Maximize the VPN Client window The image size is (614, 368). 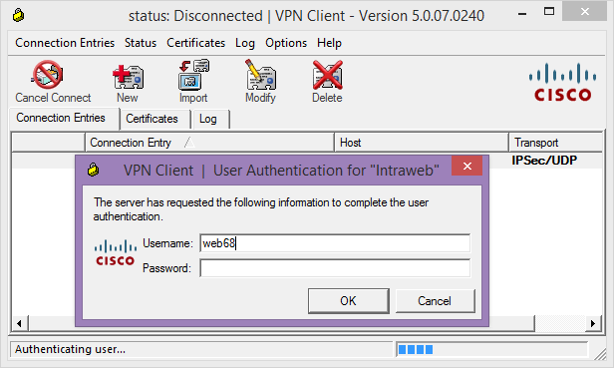[549, 12]
